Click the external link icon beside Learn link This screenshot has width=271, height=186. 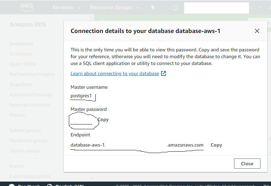click(163, 73)
